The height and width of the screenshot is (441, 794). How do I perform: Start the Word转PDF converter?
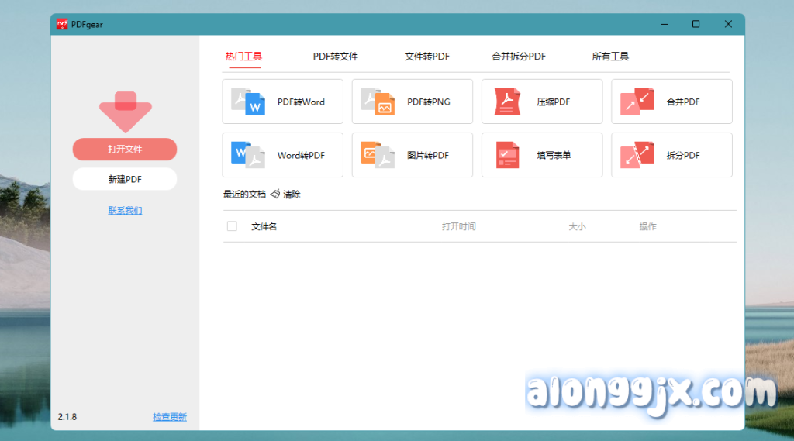[282, 155]
